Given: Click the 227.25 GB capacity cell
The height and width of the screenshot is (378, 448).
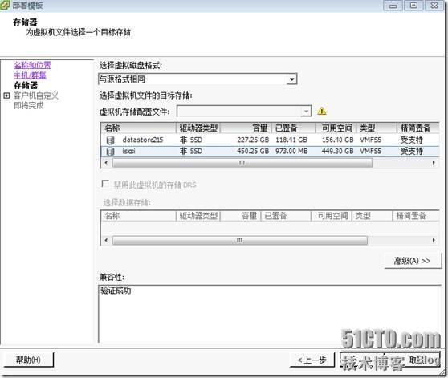Looking at the screenshot, I should tap(253, 140).
